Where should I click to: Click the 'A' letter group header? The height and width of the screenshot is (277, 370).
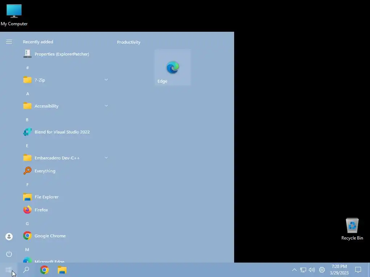(x=27, y=94)
